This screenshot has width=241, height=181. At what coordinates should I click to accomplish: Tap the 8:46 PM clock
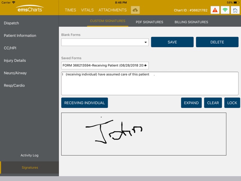coord(121,3)
